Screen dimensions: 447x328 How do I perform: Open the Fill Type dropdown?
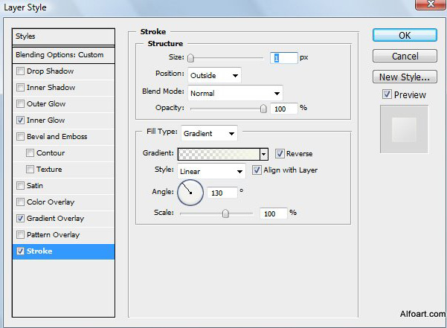pyautogui.click(x=209, y=133)
